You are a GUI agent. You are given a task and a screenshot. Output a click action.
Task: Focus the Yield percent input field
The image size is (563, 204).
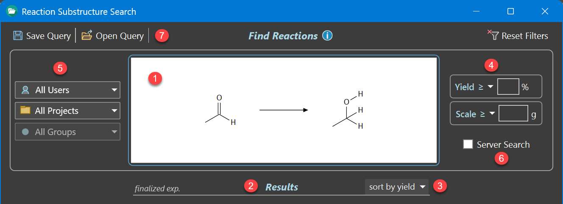point(508,87)
